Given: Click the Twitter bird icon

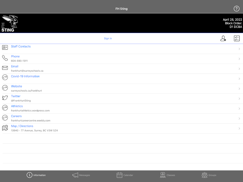Looking at the screenshot, I should pos(5,98).
